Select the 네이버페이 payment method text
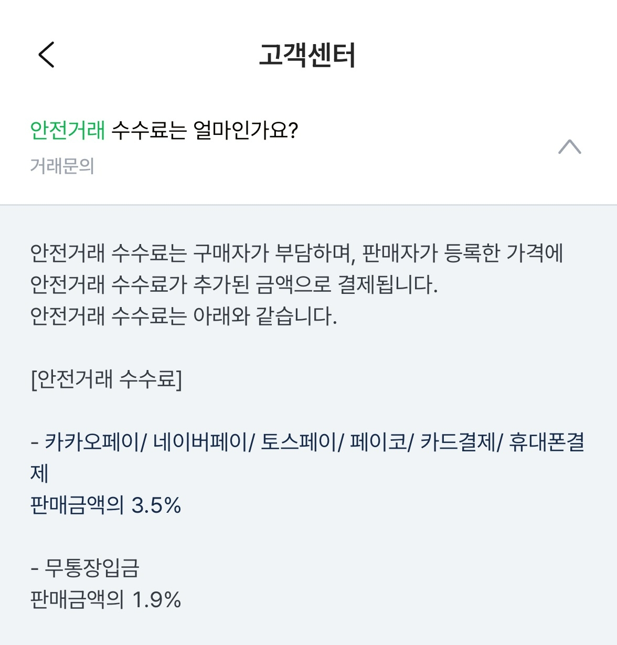617x645 pixels. pyautogui.click(x=200, y=442)
